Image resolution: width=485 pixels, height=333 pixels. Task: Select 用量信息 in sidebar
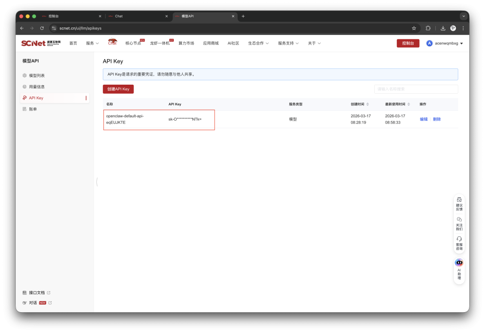(36, 87)
